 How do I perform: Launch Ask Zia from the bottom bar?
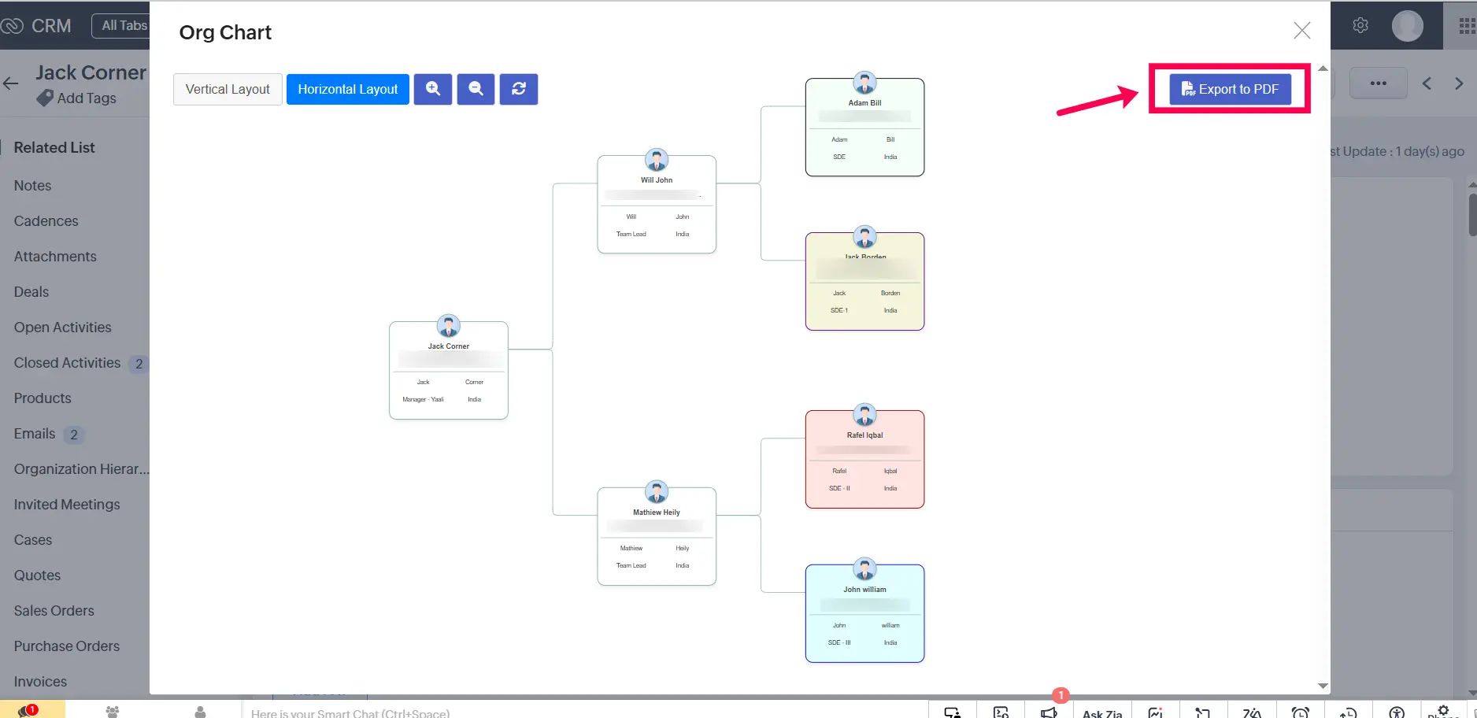click(1101, 712)
